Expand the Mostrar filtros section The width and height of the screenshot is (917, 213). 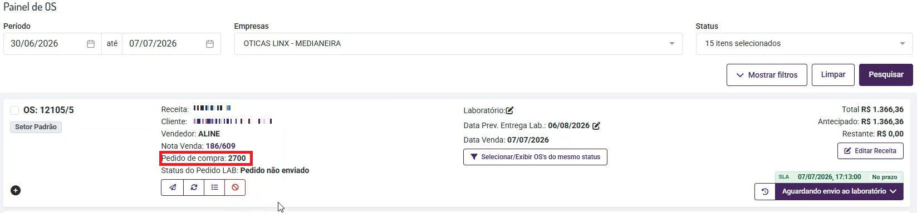point(767,75)
